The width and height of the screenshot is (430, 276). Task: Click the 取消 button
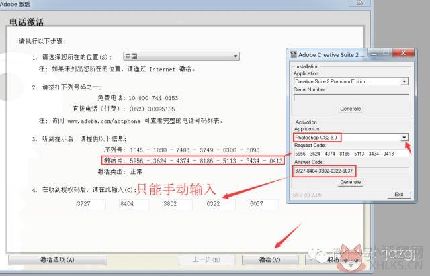click(333, 260)
